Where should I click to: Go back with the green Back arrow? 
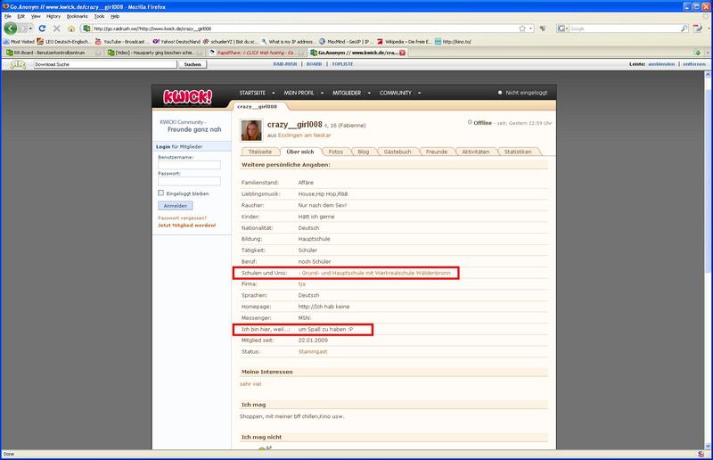[x=10, y=29]
